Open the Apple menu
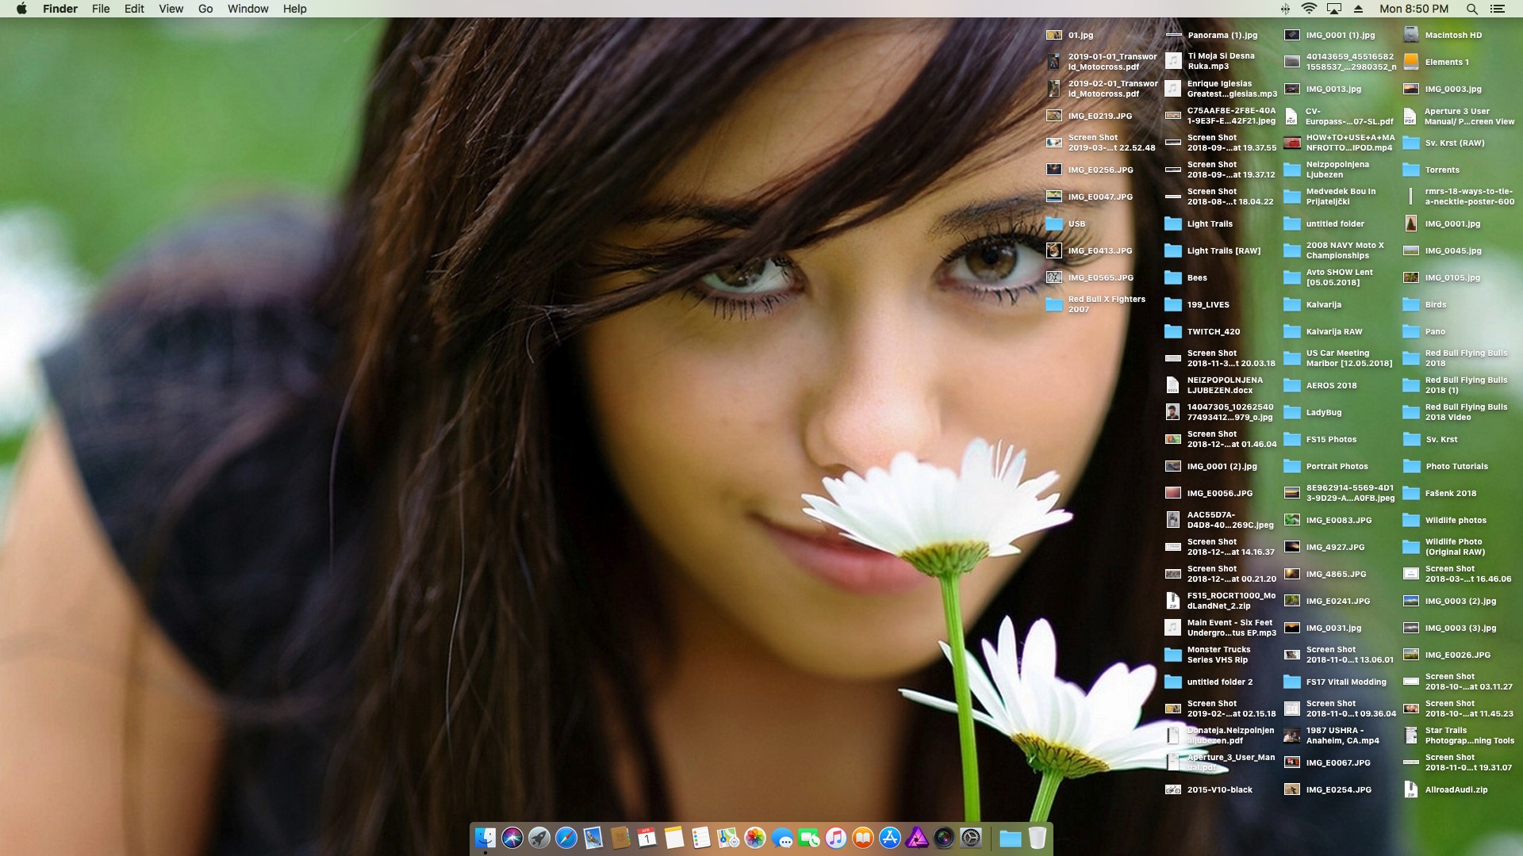This screenshot has width=1523, height=856. (21, 9)
